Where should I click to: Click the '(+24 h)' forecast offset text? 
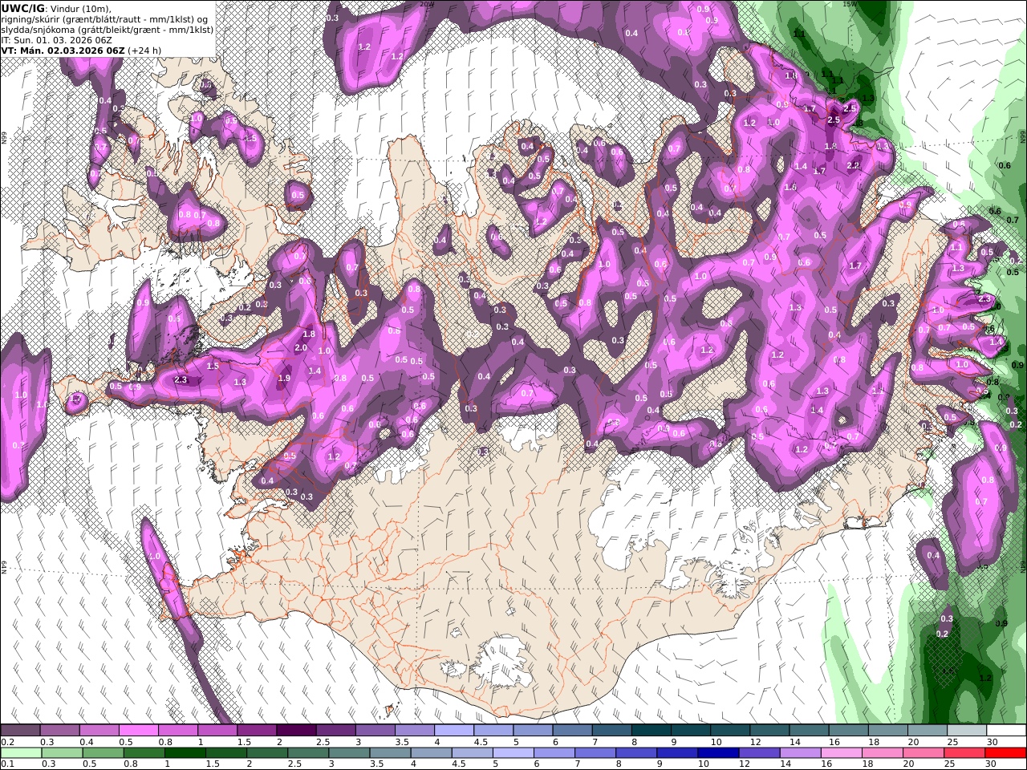point(145,50)
